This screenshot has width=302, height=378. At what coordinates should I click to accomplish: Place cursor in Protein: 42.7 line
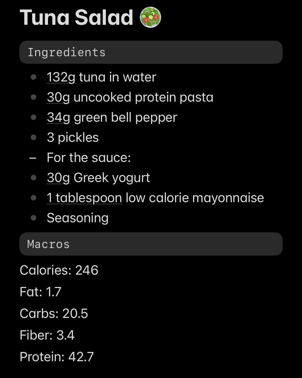[57, 357]
